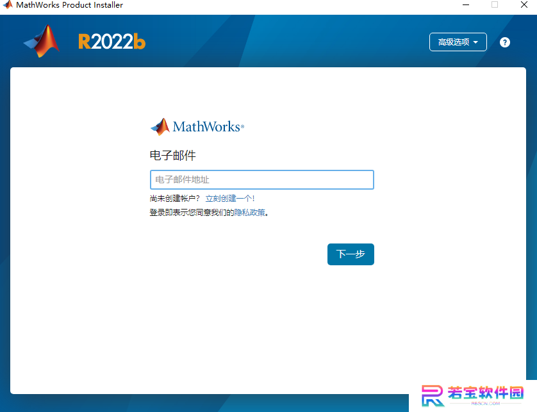Minimize the MathWorks Product Installer window
Viewport: 537px width, 412px height.
pyautogui.click(x=466, y=4)
